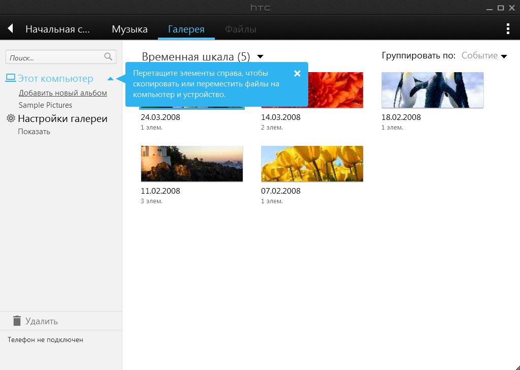
Task: Click the Временная шкала (5) heading
Action: [196, 57]
